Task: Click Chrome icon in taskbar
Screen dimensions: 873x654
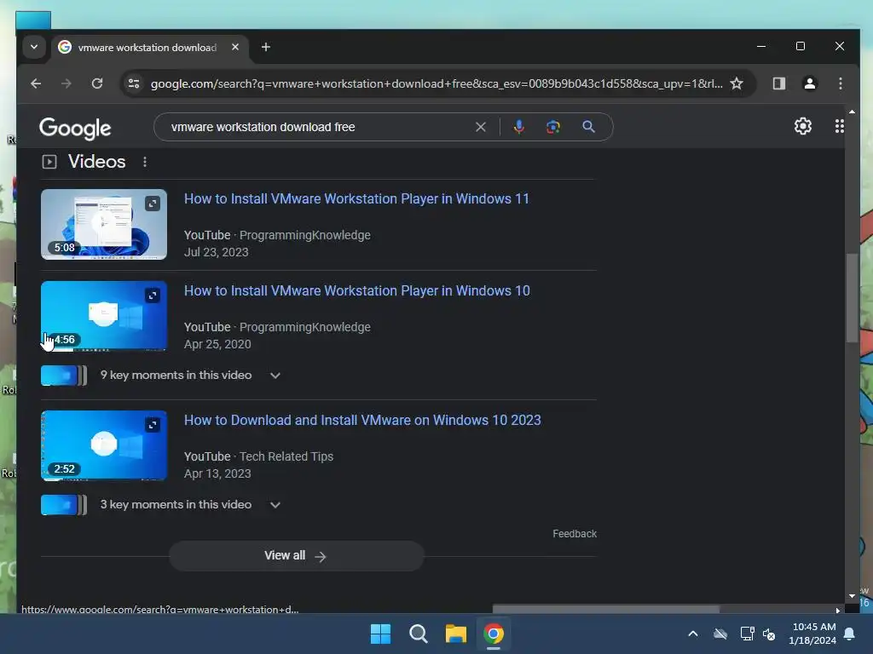Action: (x=494, y=634)
